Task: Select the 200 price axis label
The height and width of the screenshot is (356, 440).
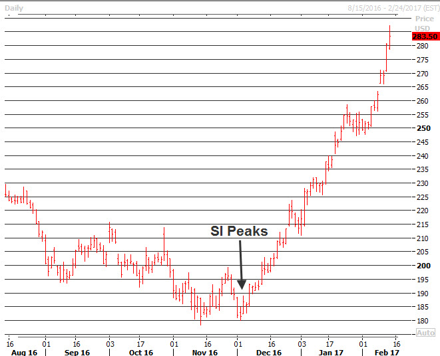Action: coord(423,266)
